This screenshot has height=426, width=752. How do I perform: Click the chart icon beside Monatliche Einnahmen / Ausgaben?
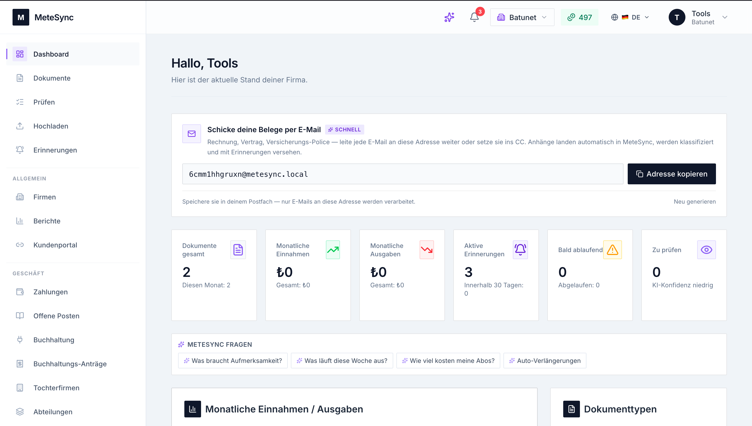coord(192,409)
